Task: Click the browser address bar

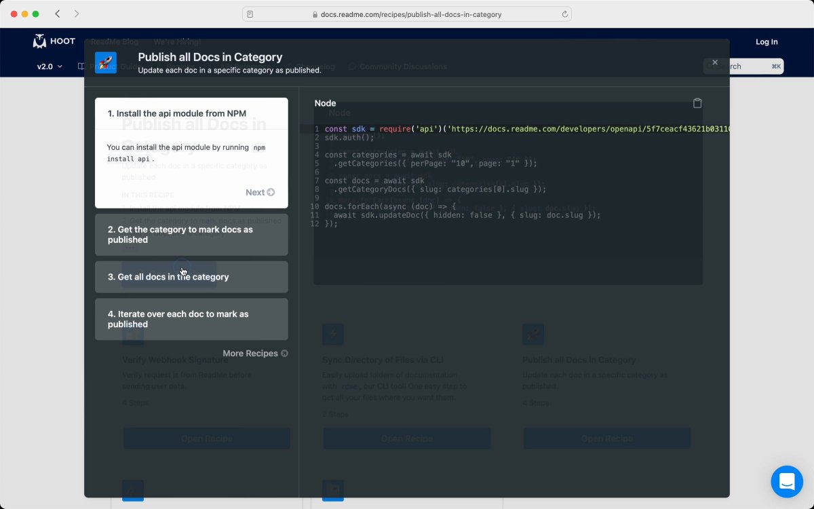Action: point(407,14)
